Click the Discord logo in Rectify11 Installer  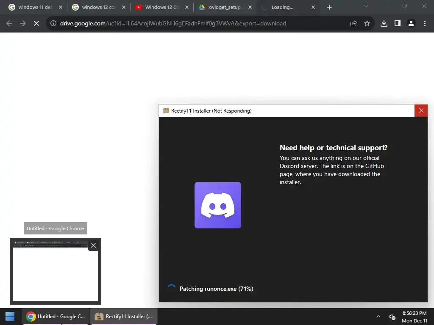pyautogui.click(x=218, y=205)
